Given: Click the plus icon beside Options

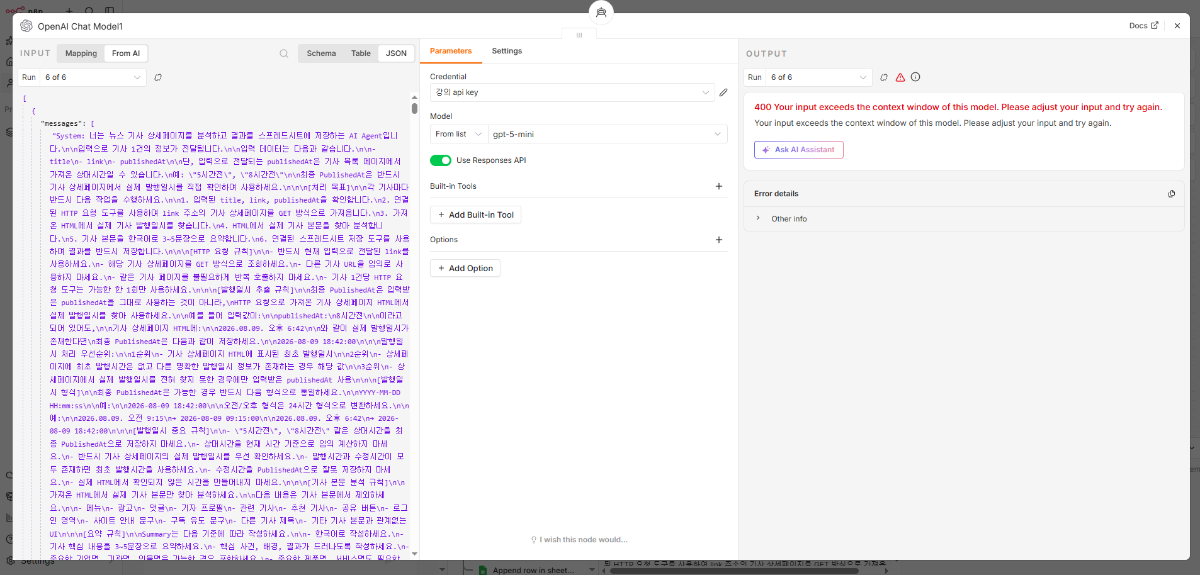Looking at the screenshot, I should 719,240.
